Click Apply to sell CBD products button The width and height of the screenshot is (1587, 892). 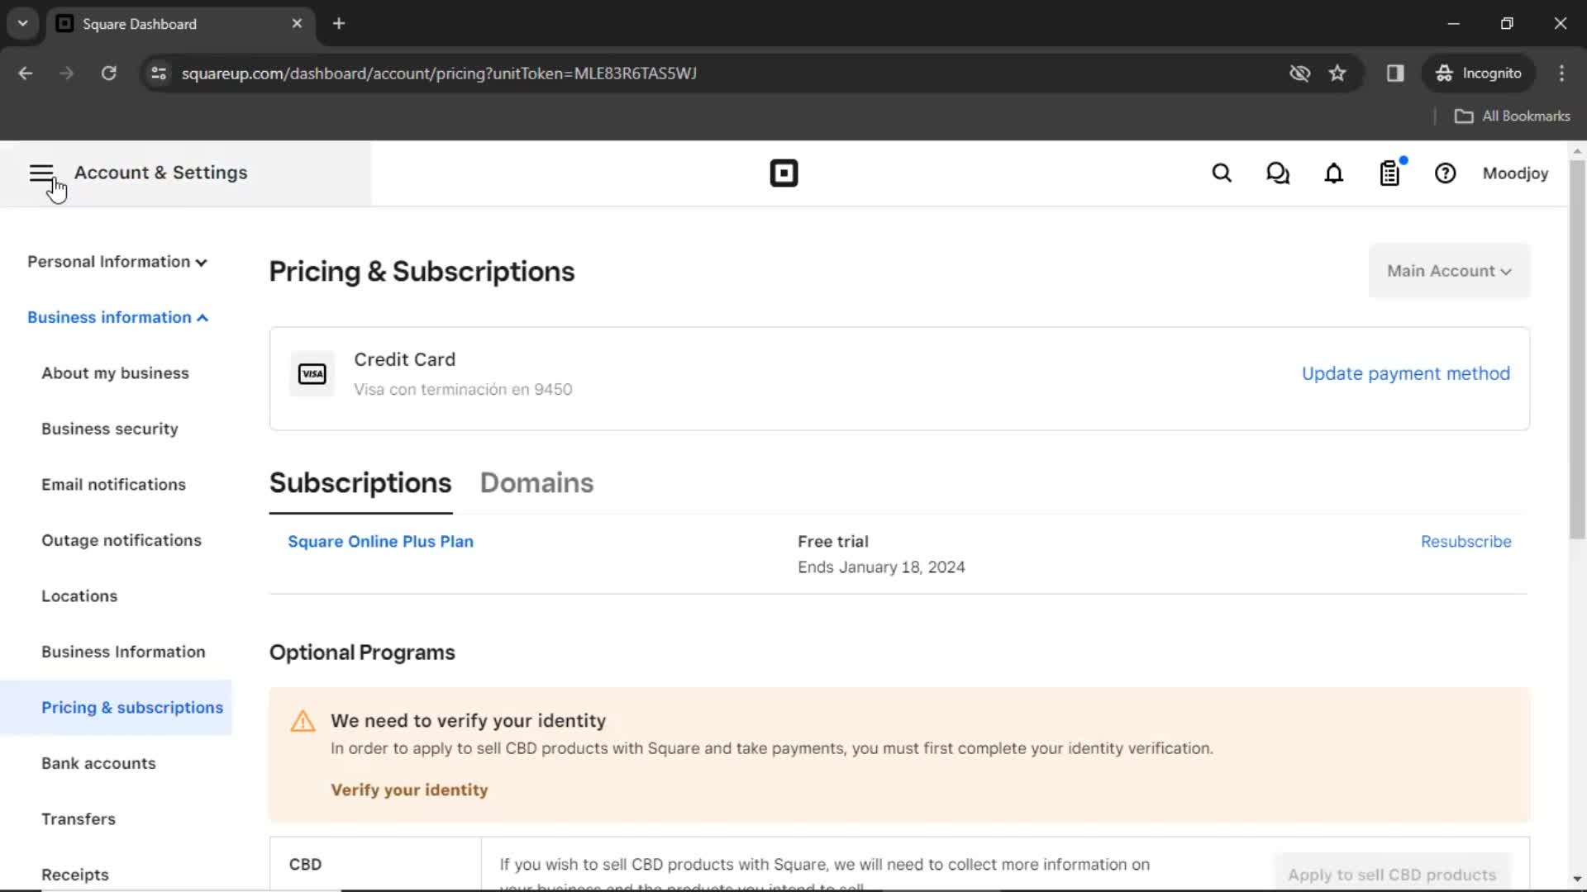(1392, 874)
